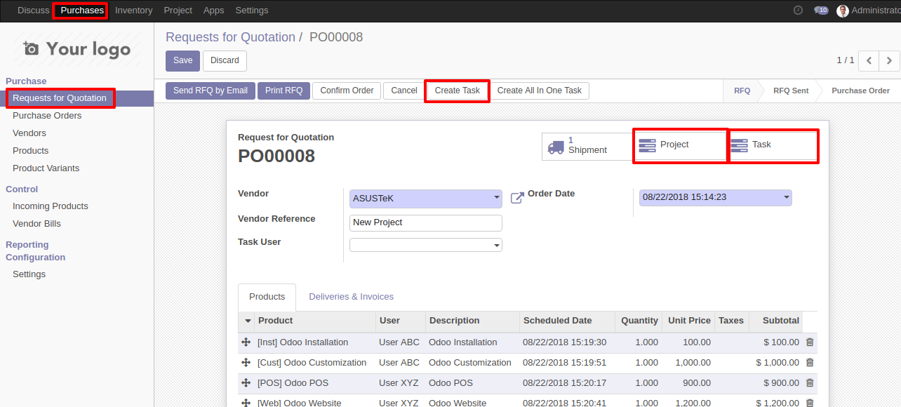Open column options arrow in products table header
The width and height of the screenshot is (901, 407).
click(247, 321)
